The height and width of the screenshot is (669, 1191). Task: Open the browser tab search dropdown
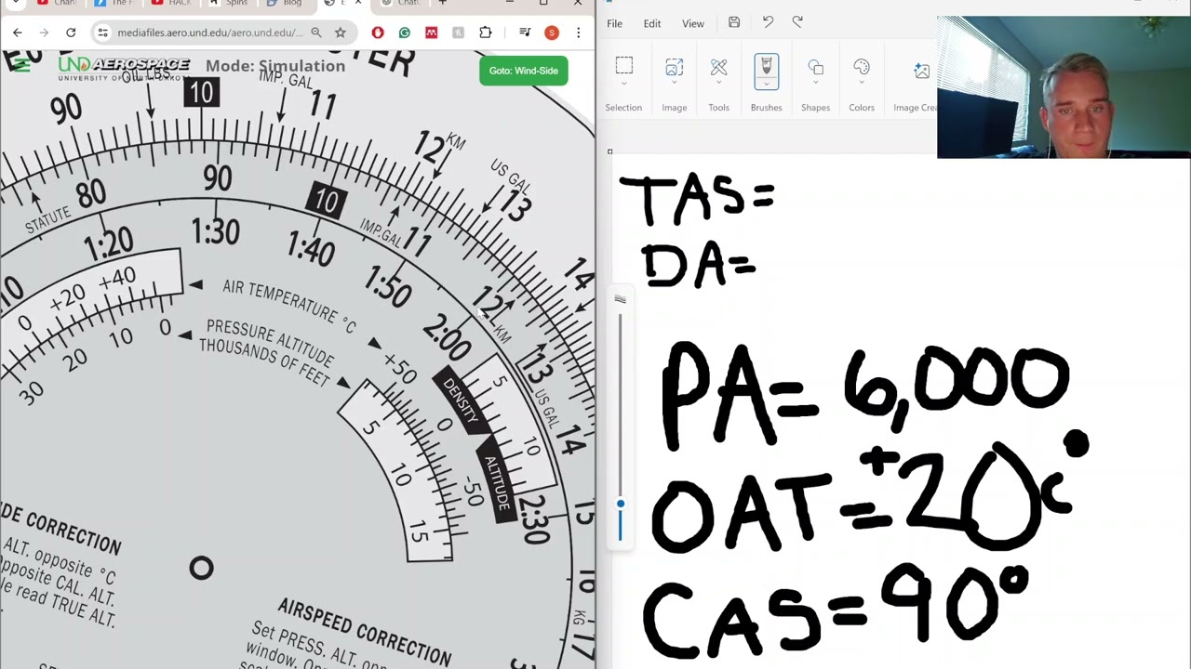click(16, 3)
